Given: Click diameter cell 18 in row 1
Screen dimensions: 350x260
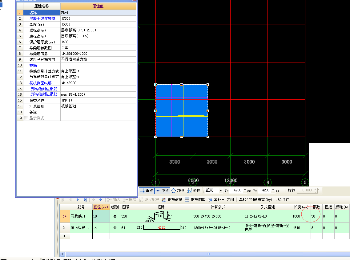Looking at the screenshot, I should 101,216.
